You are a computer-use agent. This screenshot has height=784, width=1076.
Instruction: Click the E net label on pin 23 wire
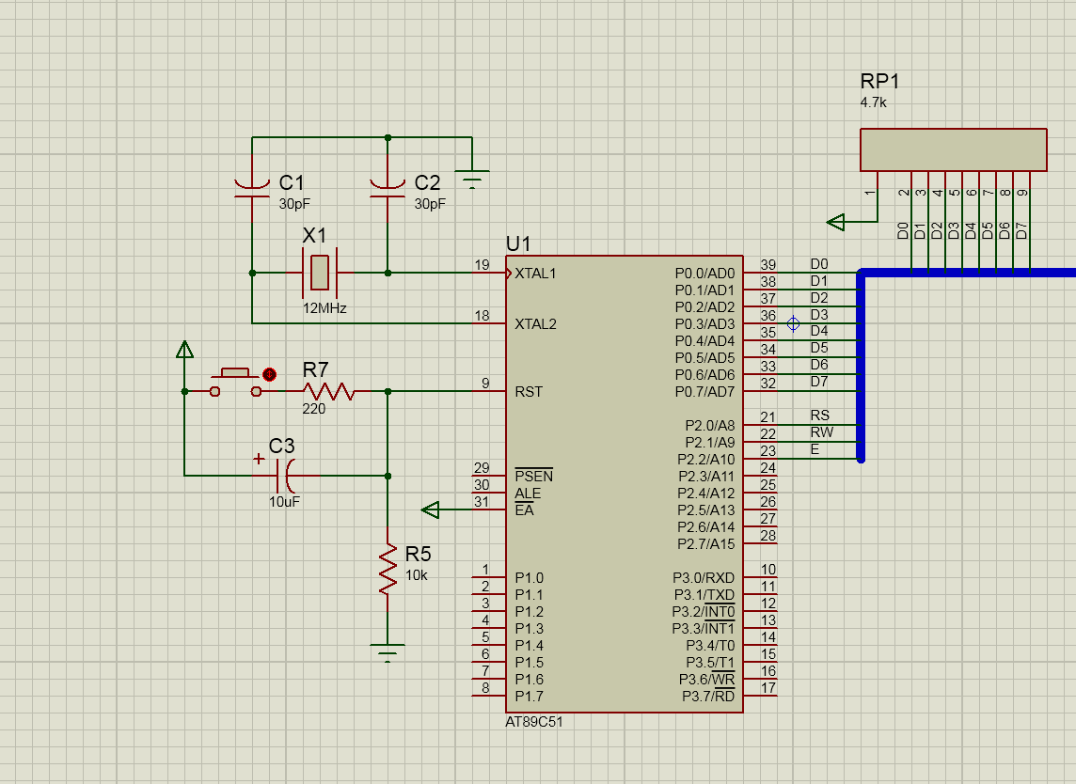tap(815, 449)
